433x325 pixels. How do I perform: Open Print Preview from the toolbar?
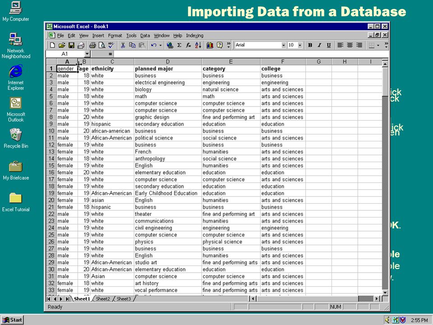coord(102,45)
